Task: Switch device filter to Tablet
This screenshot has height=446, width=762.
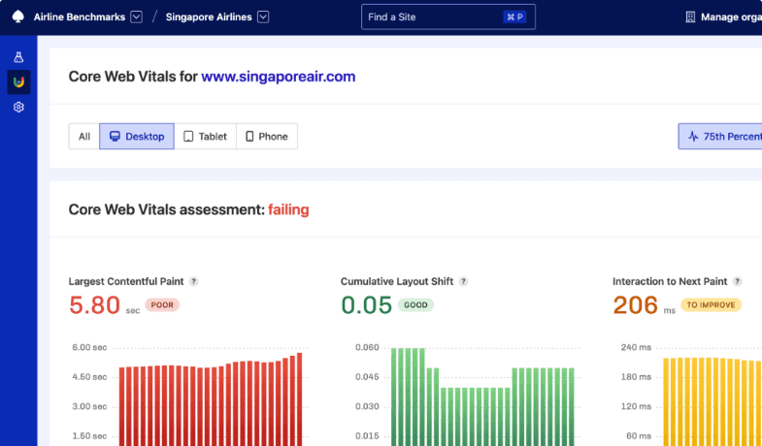Action: coord(206,137)
